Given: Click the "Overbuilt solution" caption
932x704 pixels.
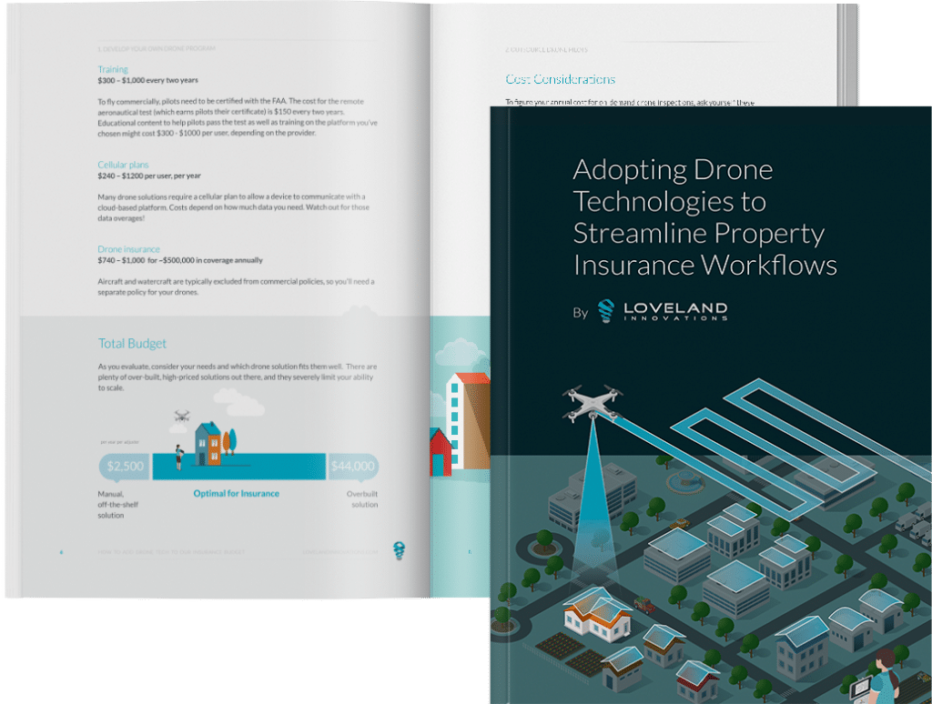Looking at the screenshot, I should tap(362, 499).
